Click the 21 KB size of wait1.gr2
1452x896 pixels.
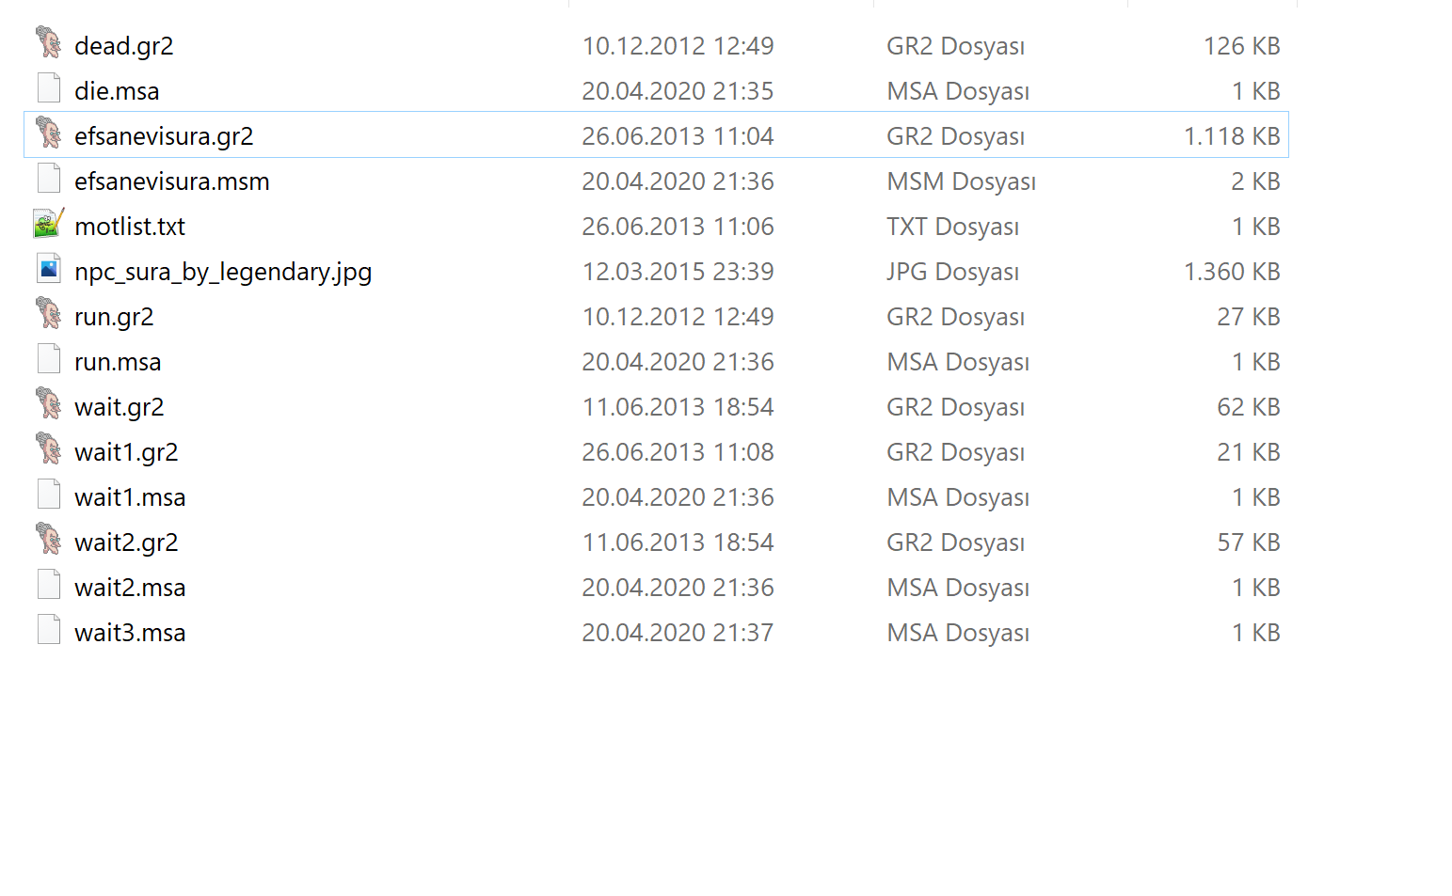tap(1248, 452)
